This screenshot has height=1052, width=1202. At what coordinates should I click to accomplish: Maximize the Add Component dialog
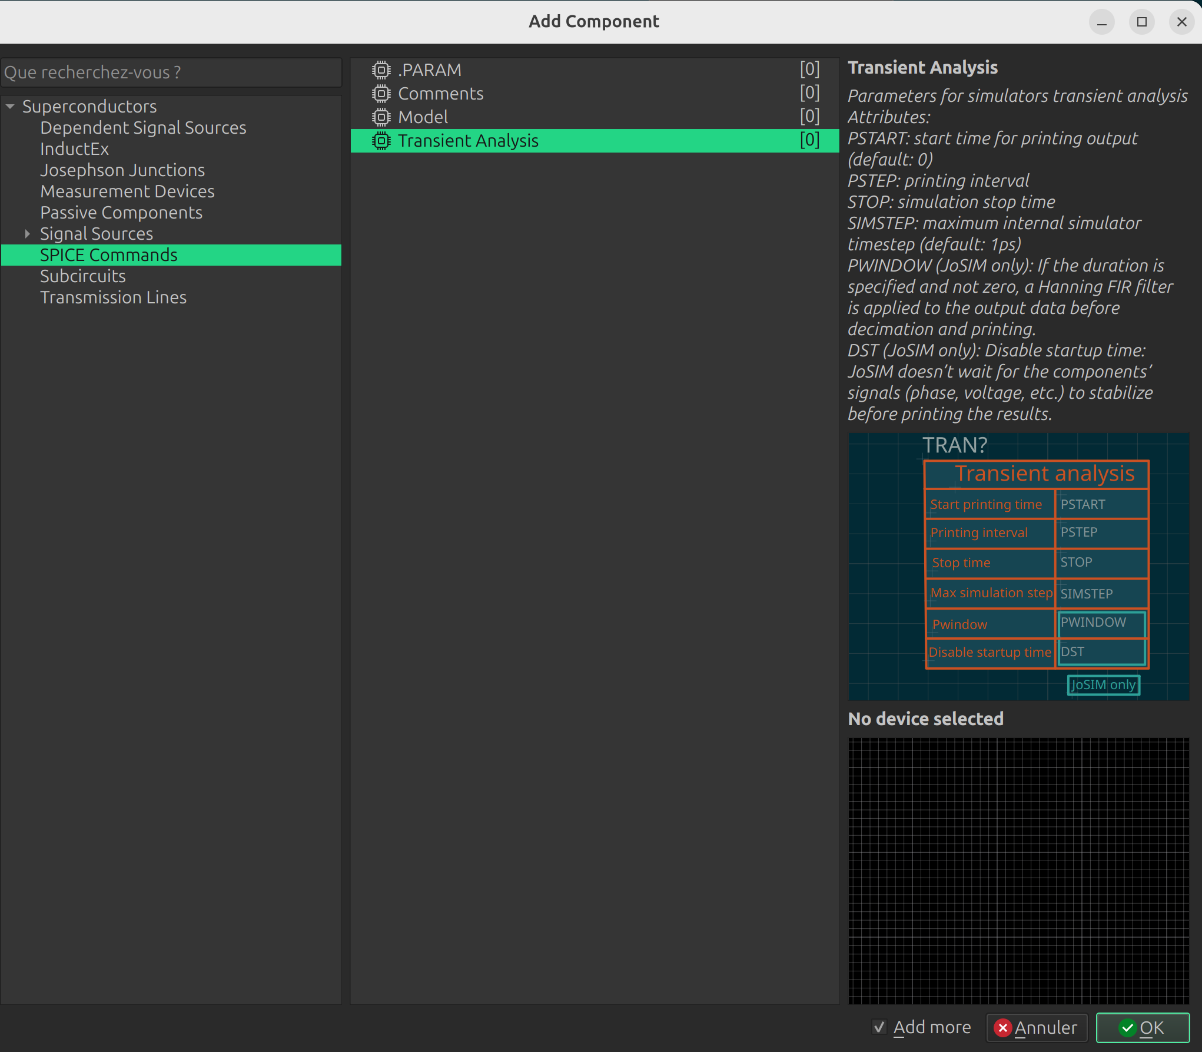coord(1142,22)
